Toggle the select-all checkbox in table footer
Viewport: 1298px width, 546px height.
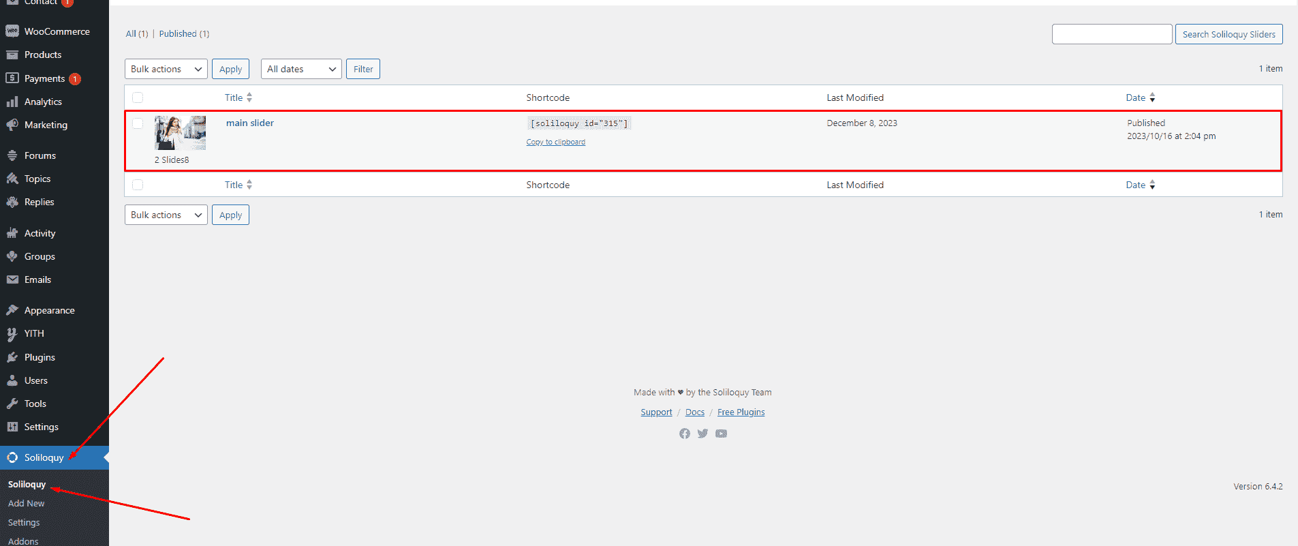138,185
